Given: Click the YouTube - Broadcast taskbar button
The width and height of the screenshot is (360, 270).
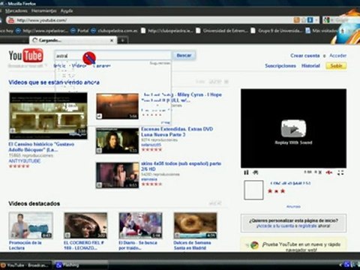Looking at the screenshot, I should coord(25,265).
